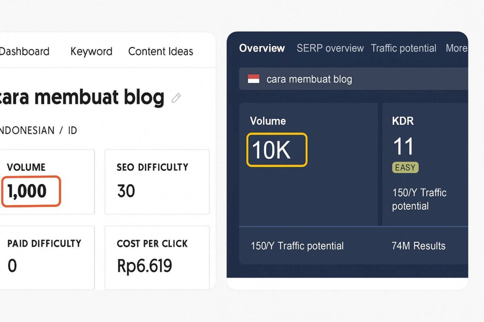This screenshot has width=484, height=322.
Task: Switch to the Keyword tab
Action: [91, 51]
